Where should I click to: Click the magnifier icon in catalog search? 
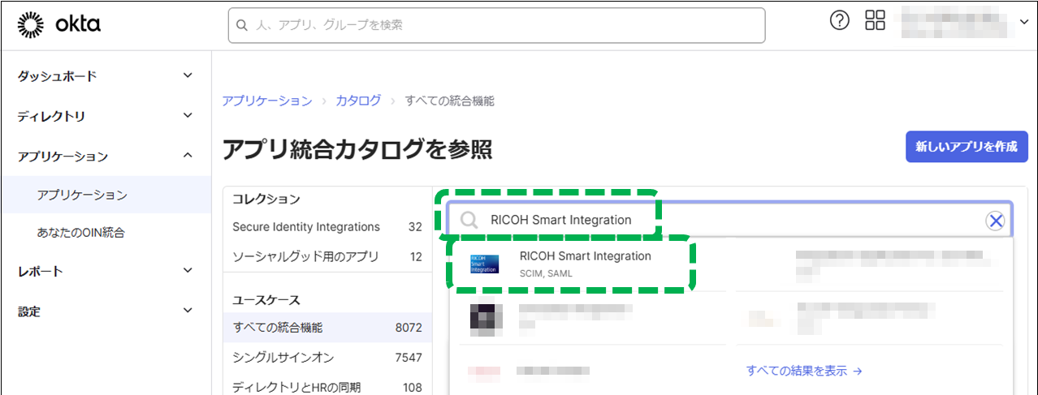[x=469, y=220]
